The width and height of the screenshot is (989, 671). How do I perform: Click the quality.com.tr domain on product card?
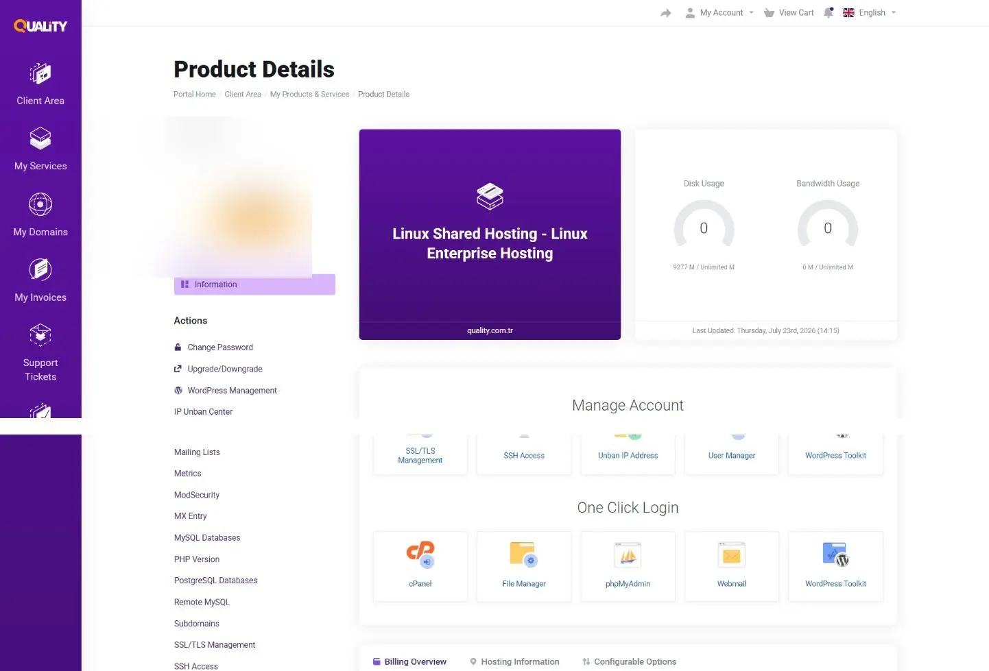pyautogui.click(x=490, y=330)
